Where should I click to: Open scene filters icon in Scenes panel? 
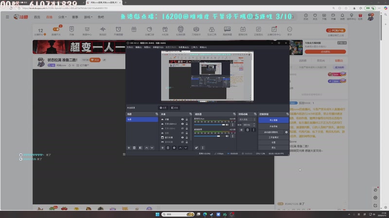pyautogui.click(x=141, y=148)
